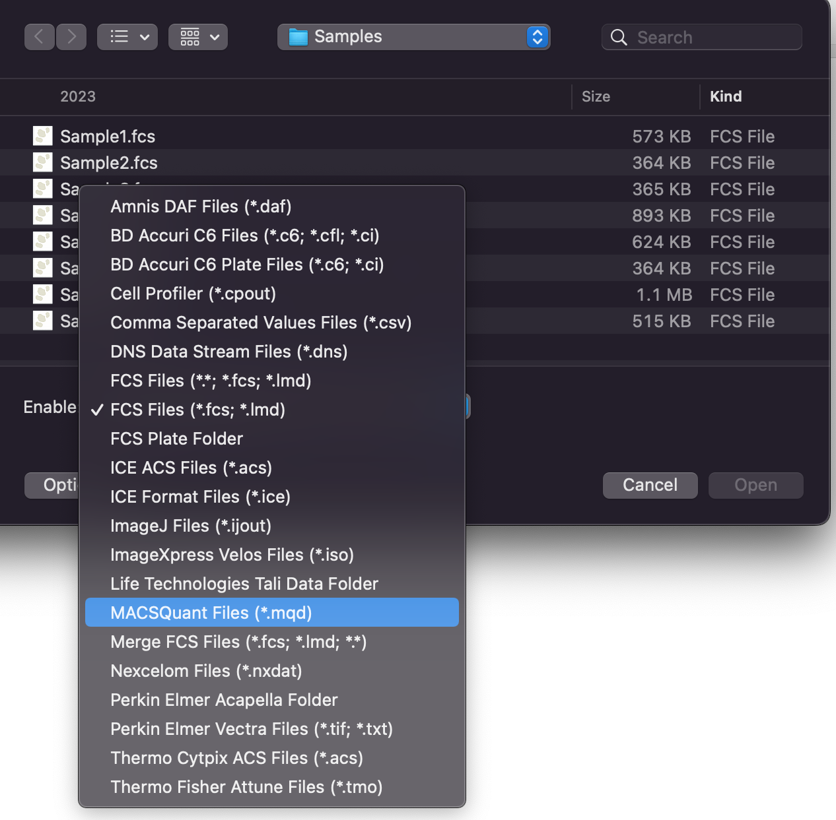Choose Cell Profiler (*.cpout)
The height and width of the screenshot is (820, 836).
coord(272,294)
